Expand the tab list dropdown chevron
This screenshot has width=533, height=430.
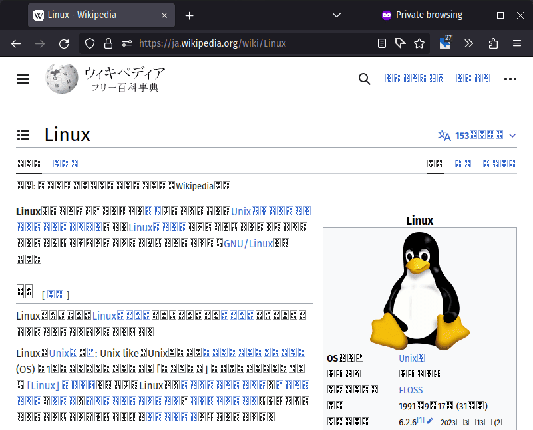coord(336,15)
